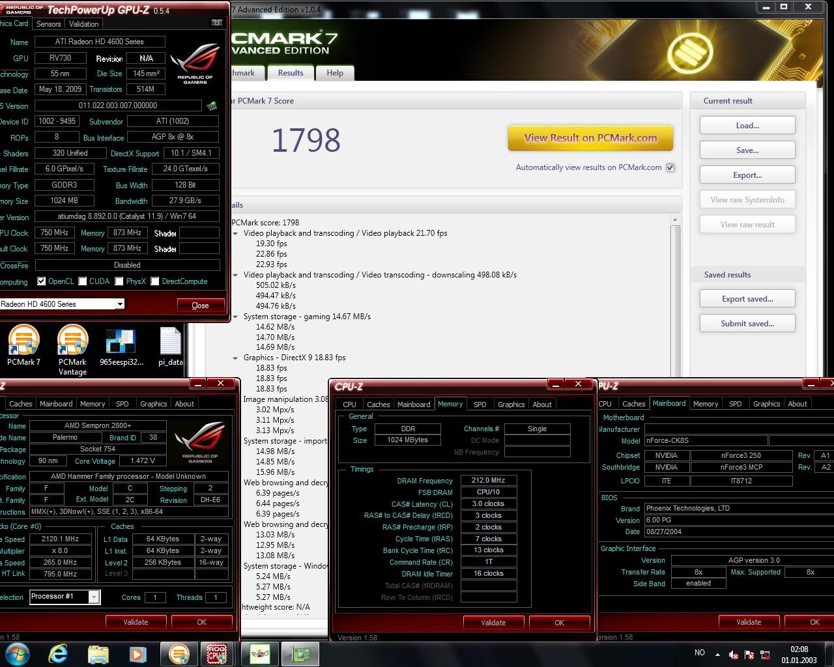Click View Result on PCMark.com button
Screen dimensions: 834x667
[590, 138]
